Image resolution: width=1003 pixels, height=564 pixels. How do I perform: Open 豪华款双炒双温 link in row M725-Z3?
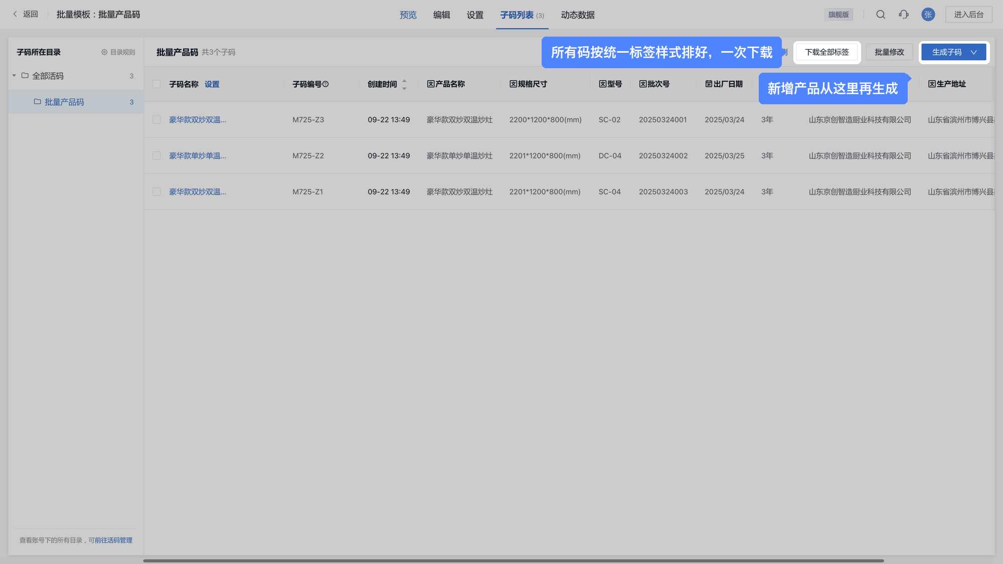pos(198,120)
